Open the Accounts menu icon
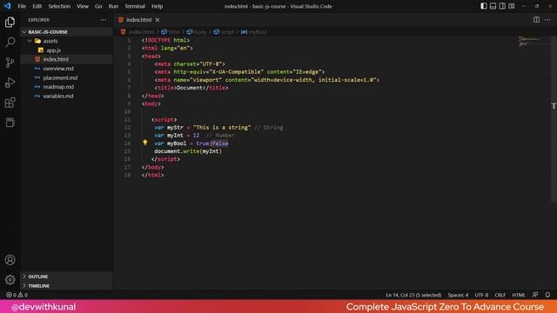The image size is (557, 313). [10, 260]
